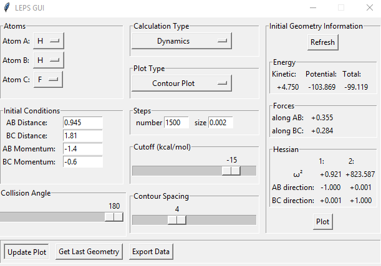The height and width of the screenshot is (266, 381).
Task: Click the Steps number input box
Action: [176, 123]
